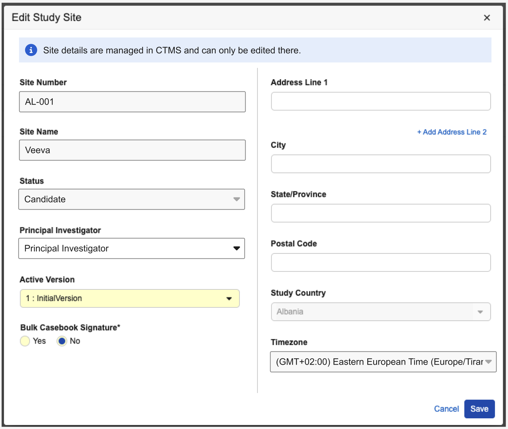
Task: Close the Edit Study Site dialog
Action: pyautogui.click(x=487, y=18)
